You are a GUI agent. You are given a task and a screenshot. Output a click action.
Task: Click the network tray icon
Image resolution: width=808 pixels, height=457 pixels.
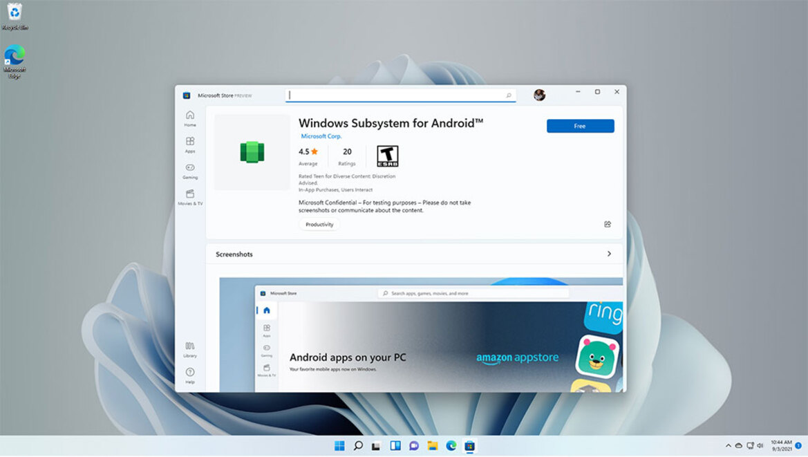751,446
